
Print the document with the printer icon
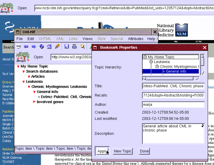74,46
